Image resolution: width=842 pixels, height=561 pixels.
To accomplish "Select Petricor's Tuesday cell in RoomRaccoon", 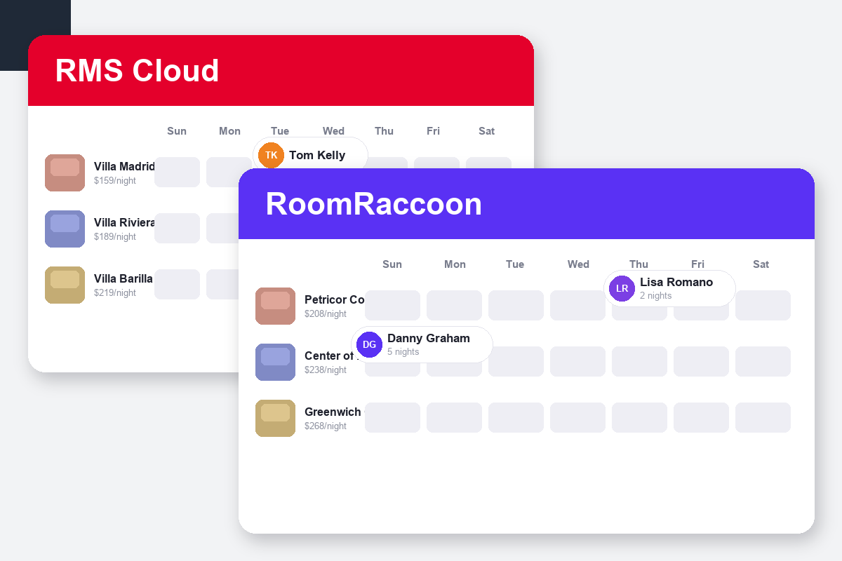I will click(x=516, y=306).
